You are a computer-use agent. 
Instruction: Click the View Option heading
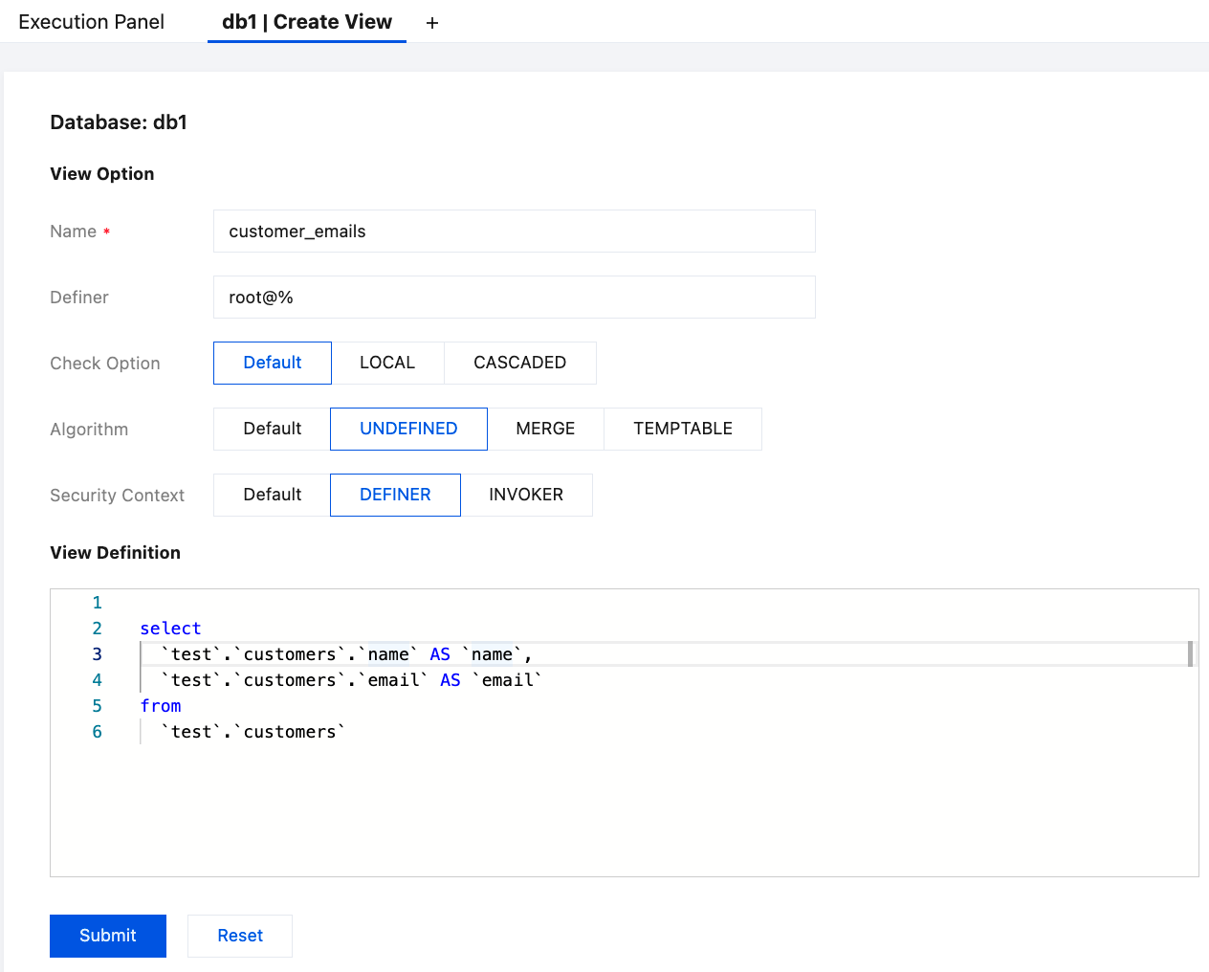click(102, 174)
